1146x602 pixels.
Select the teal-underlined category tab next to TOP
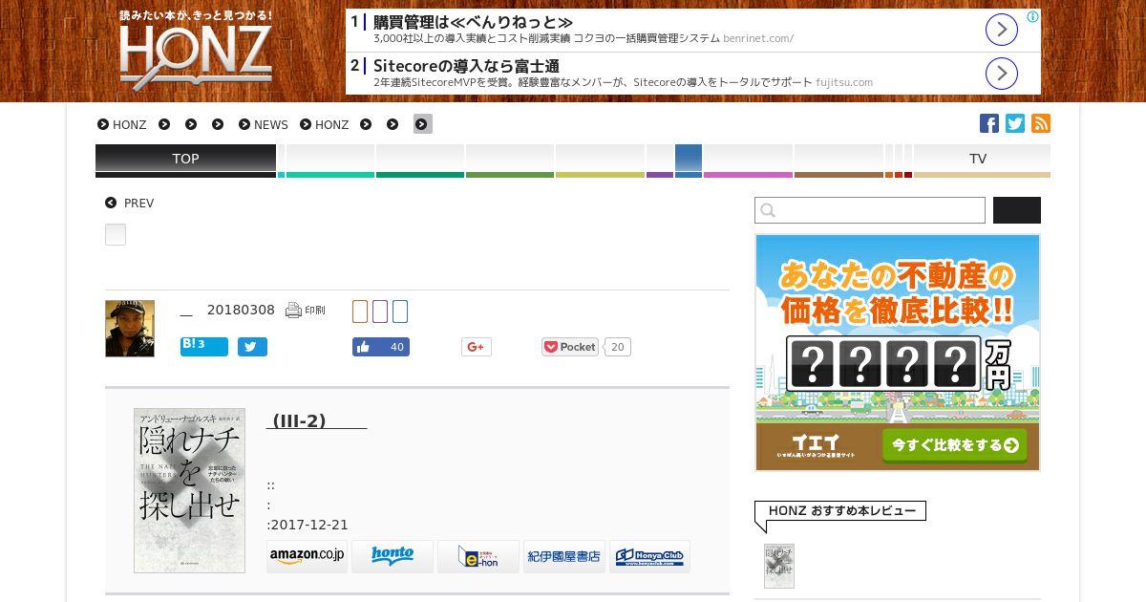point(329,161)
